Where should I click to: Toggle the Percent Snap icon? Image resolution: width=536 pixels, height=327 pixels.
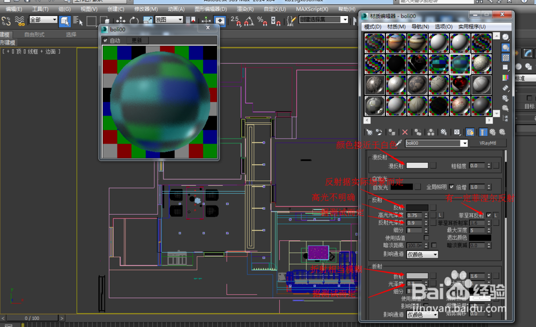pos(262,21)
